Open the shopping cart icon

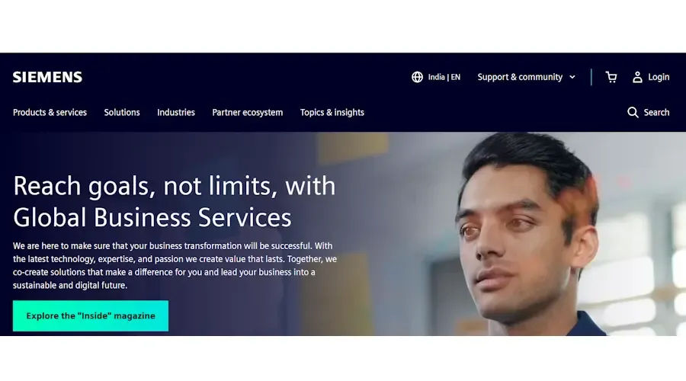pyautogui.click(x=611, y=77)
